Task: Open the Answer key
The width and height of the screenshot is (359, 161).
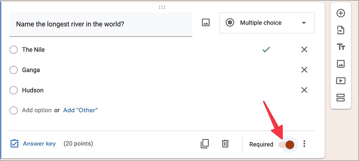Action: pyautogui.click(x=33, y=144)
